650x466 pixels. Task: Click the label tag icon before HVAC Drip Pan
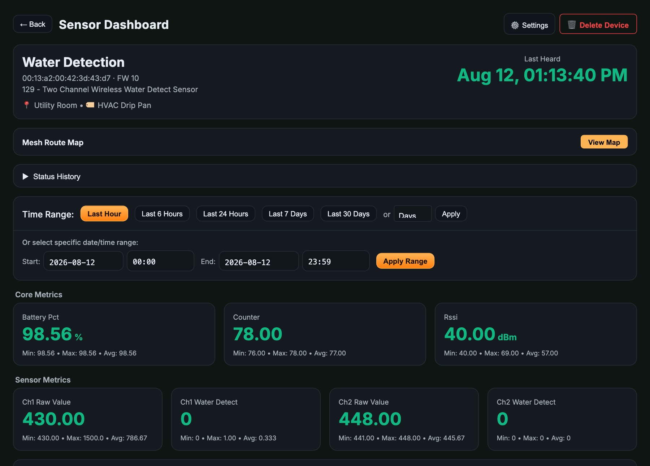click(x=90, y=105)
